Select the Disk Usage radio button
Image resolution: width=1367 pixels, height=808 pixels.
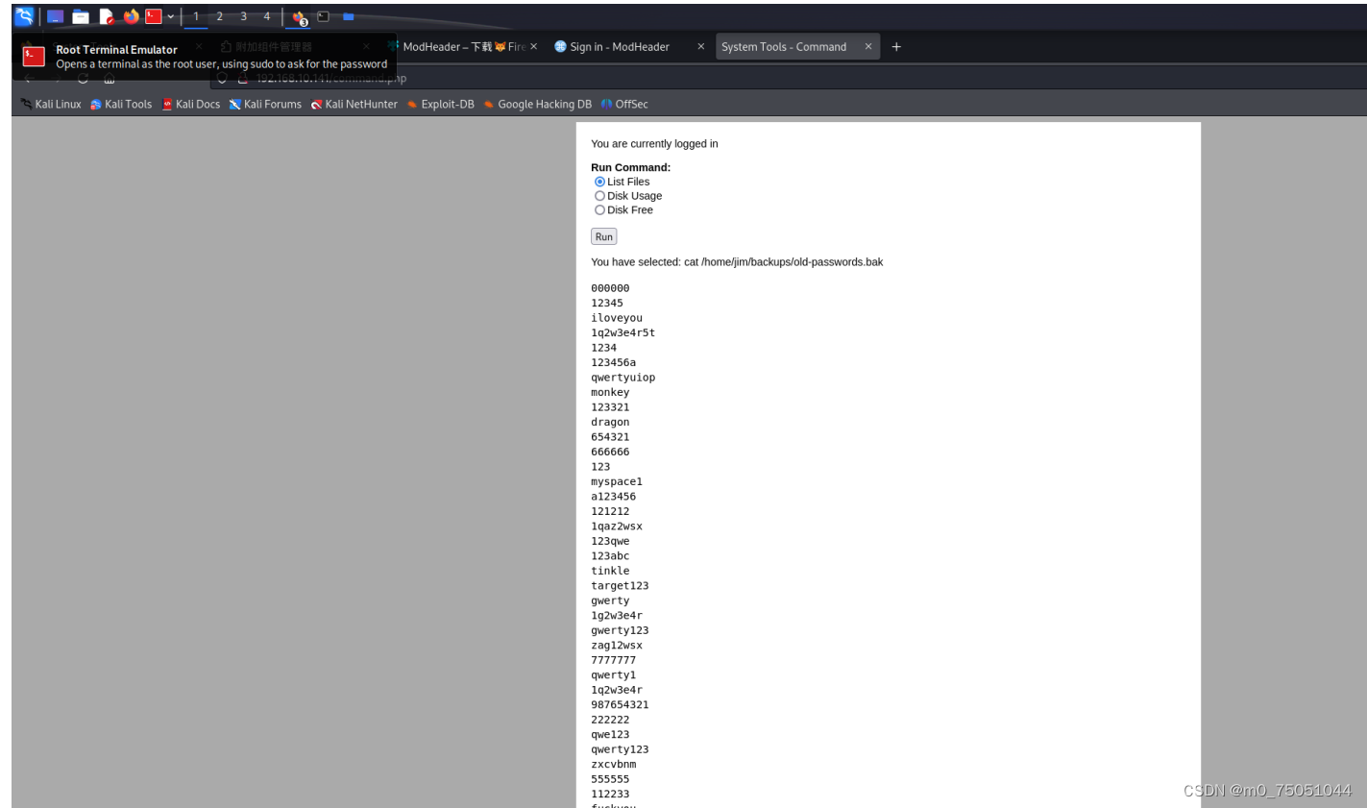click(599, 195)
